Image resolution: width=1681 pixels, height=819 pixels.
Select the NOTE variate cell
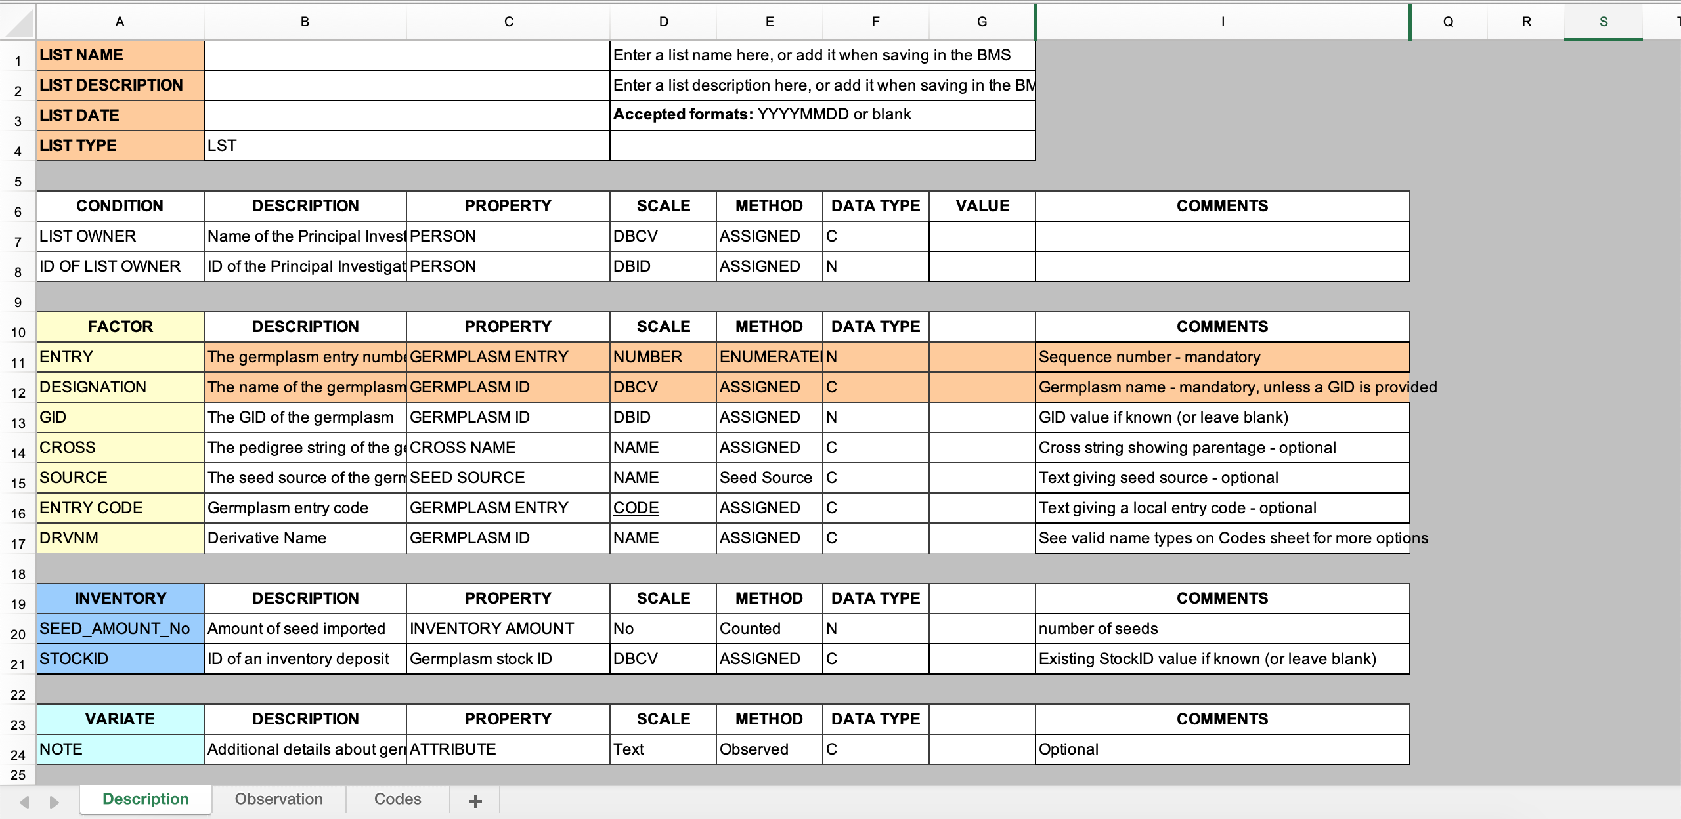pos(120,749)
